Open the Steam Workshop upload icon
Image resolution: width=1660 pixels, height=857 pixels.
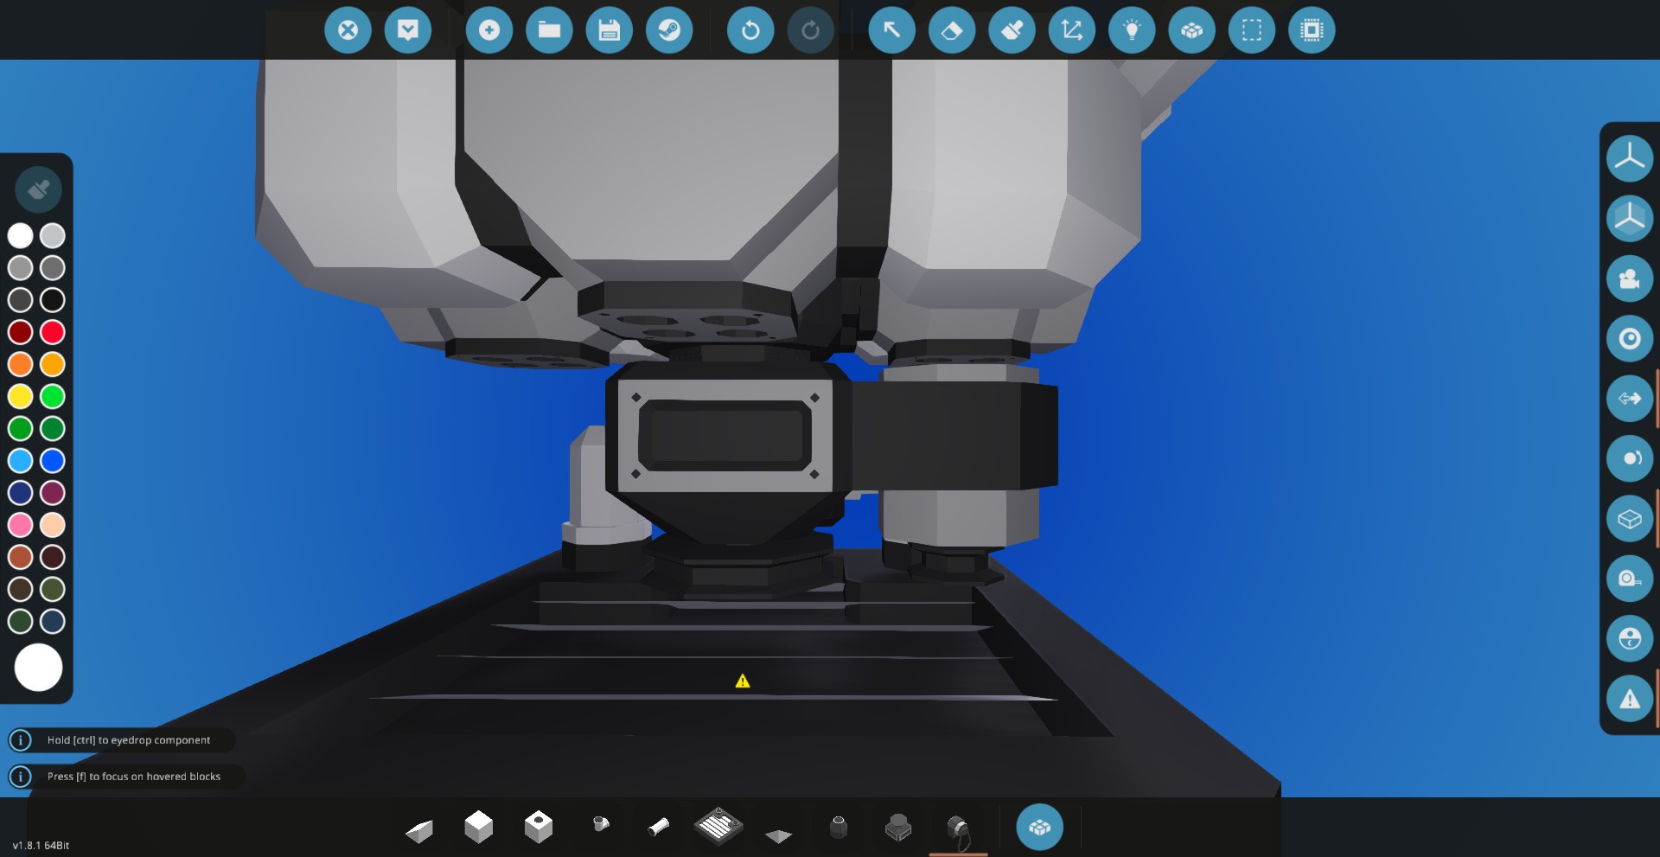669,30
